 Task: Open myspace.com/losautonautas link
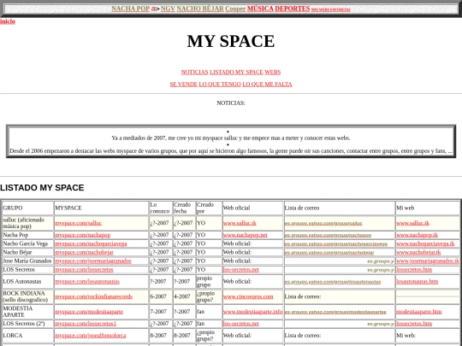point(87,282)
